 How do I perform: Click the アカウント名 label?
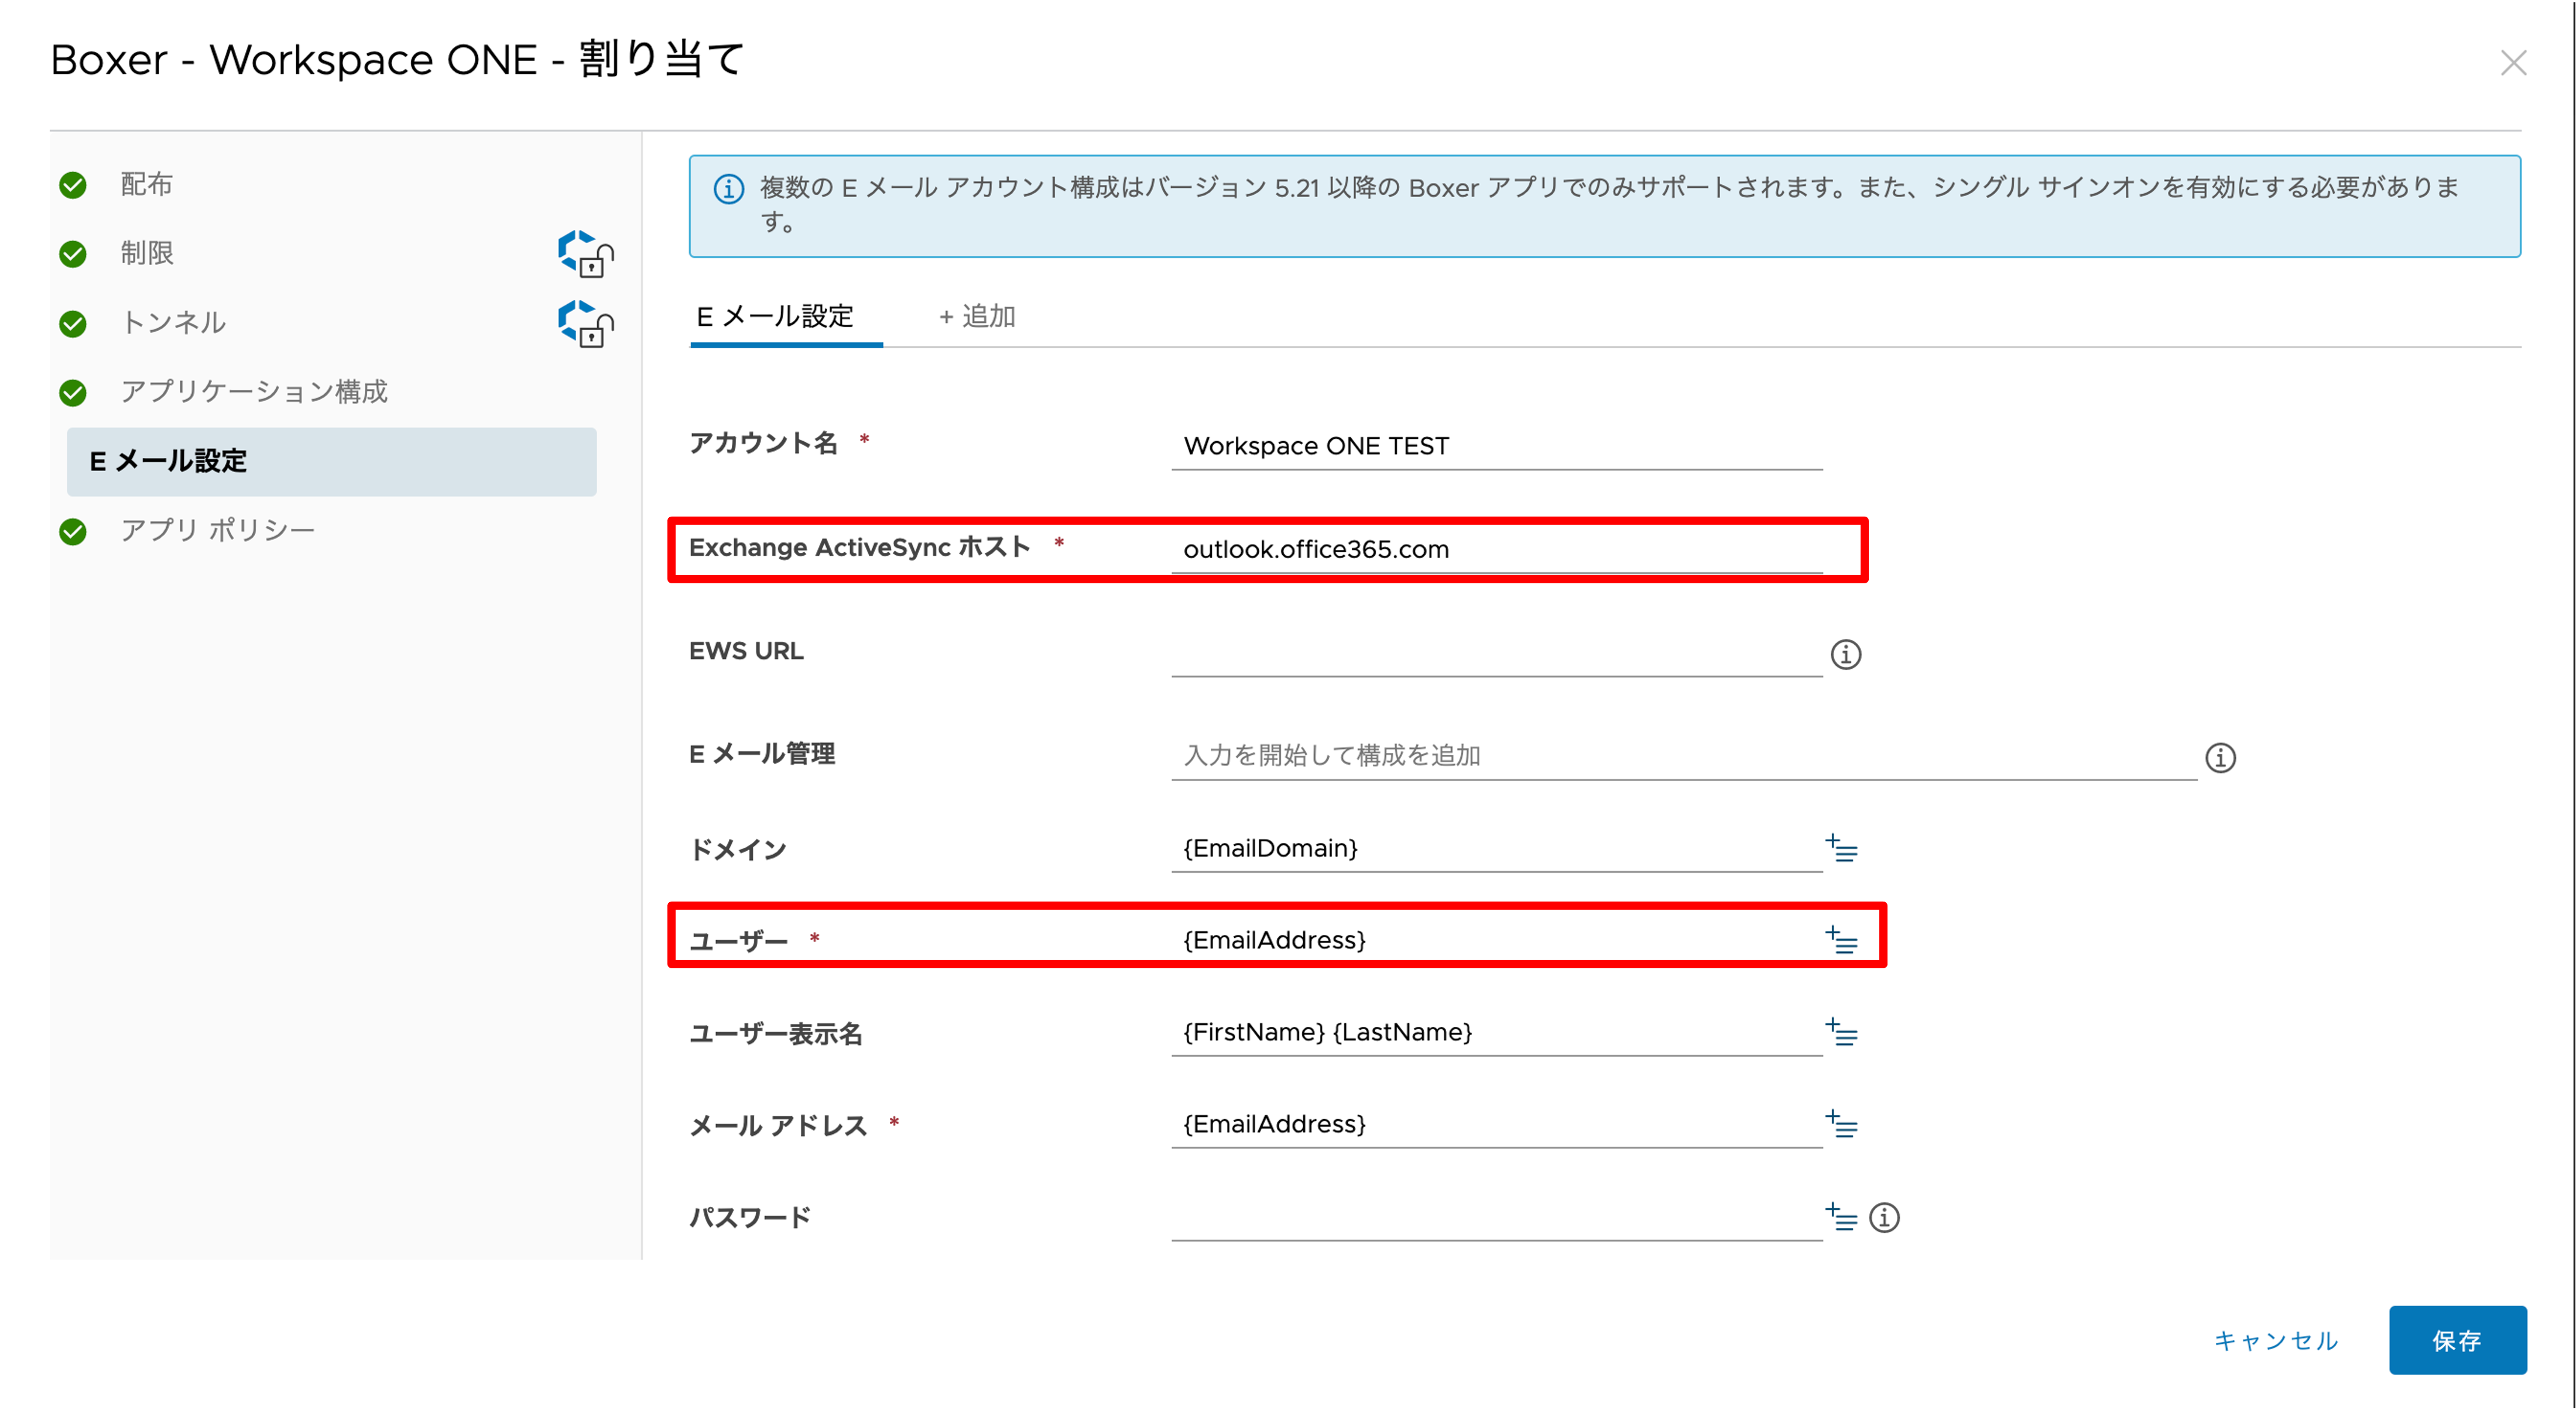pyautogui.click(x=763, y=443)
